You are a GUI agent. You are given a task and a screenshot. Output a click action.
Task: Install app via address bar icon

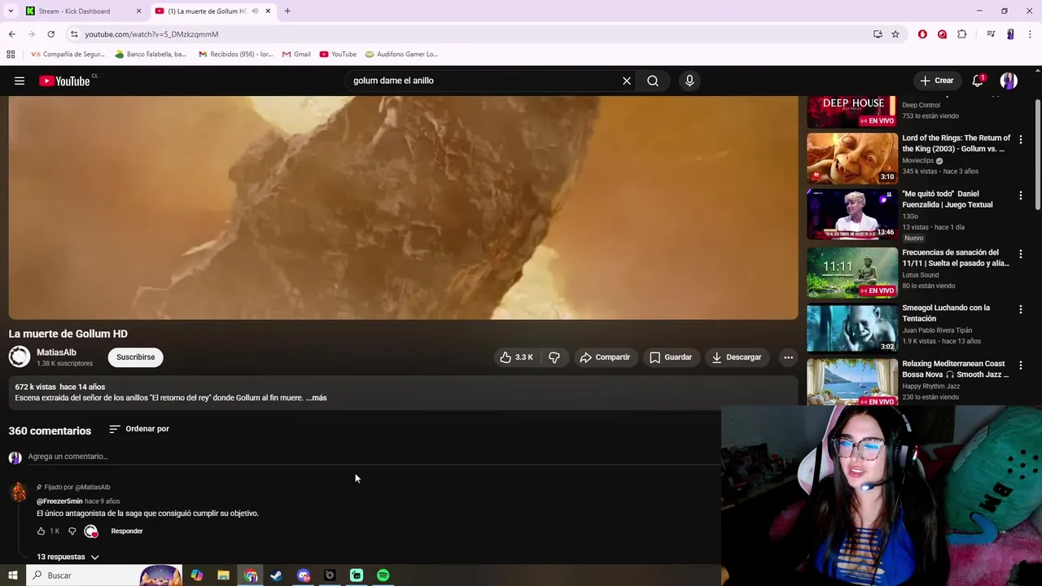[x=878, y=34]
